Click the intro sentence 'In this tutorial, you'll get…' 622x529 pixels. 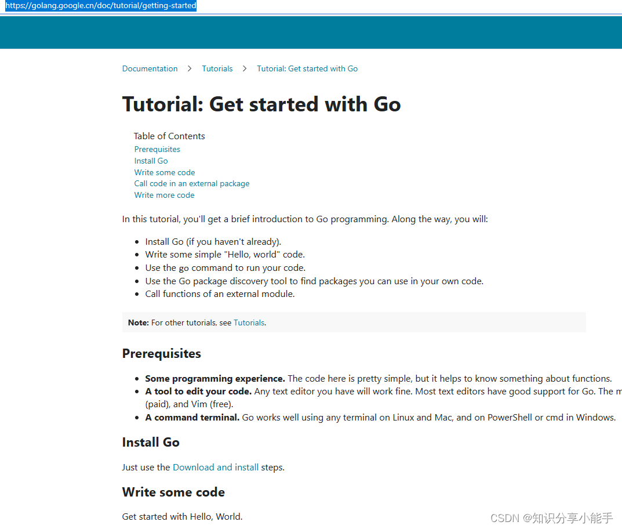pos(305,219)
